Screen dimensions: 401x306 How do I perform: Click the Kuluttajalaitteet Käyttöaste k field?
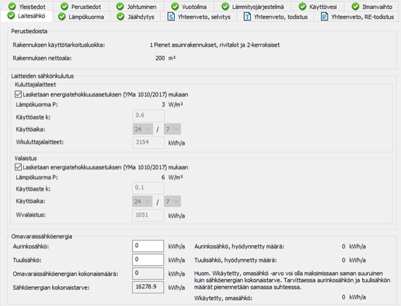click(148, 116)
